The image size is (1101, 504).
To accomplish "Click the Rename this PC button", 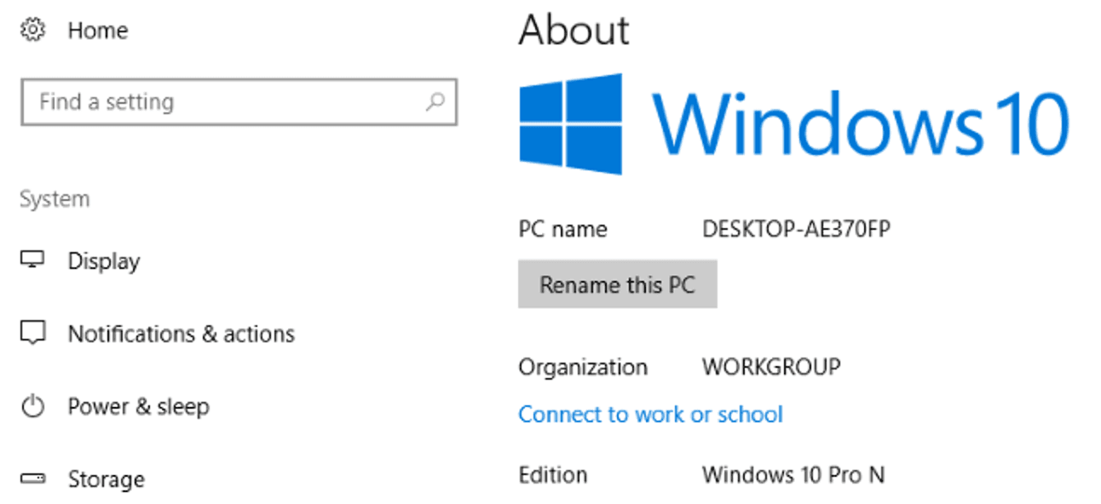I will tap(618, 284).
